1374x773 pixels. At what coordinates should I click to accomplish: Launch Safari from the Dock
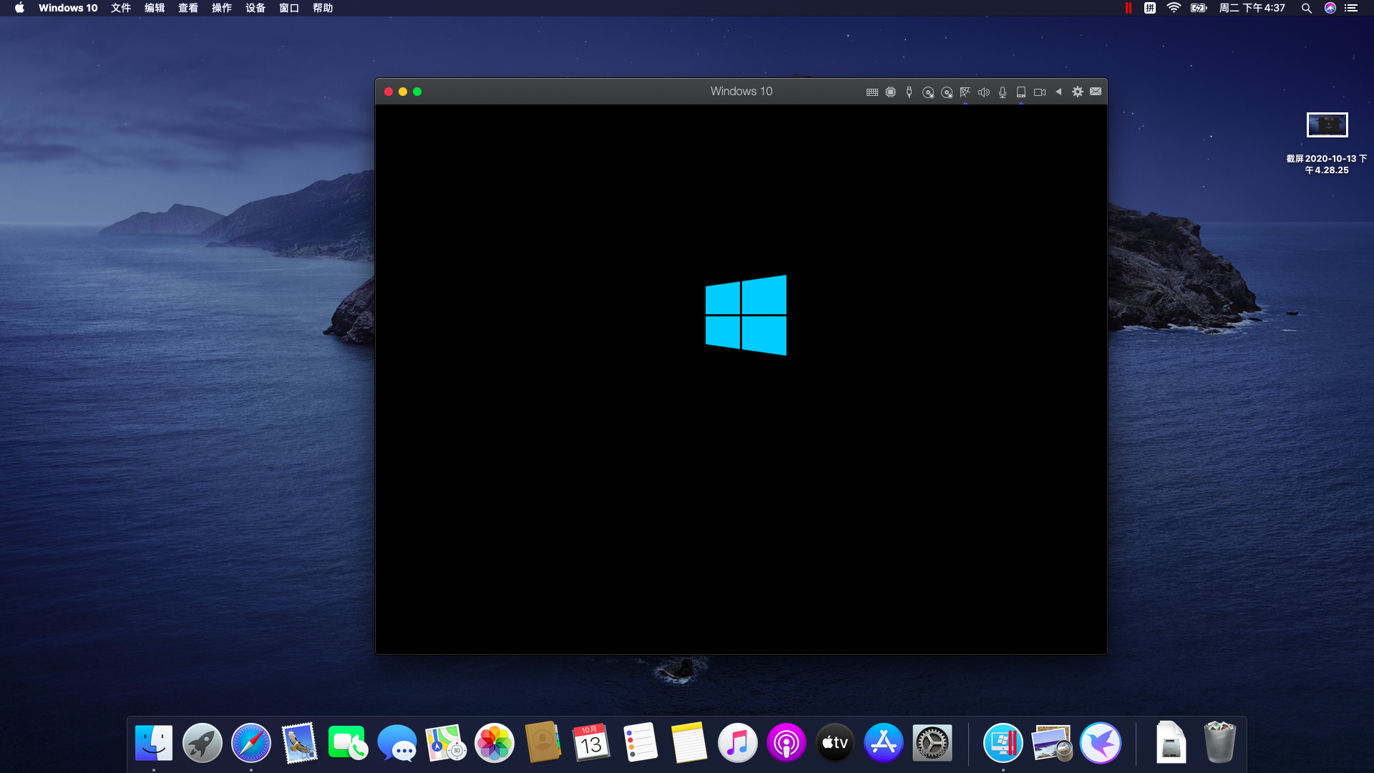251,743
